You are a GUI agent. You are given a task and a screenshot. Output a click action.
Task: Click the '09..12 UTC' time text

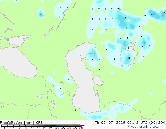pos(137,123)
